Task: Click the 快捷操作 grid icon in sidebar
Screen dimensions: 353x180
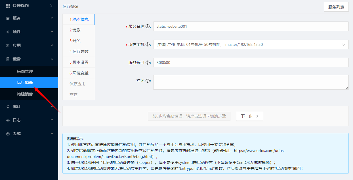Action: point(8,6)
